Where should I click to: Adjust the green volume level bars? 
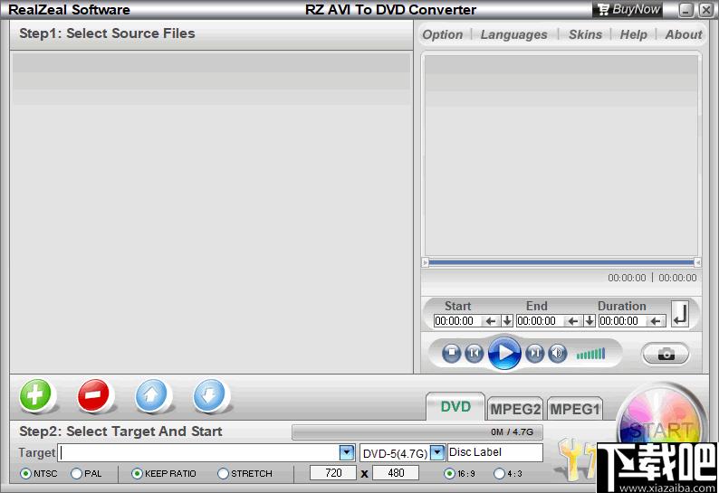(x=590, y=354)
